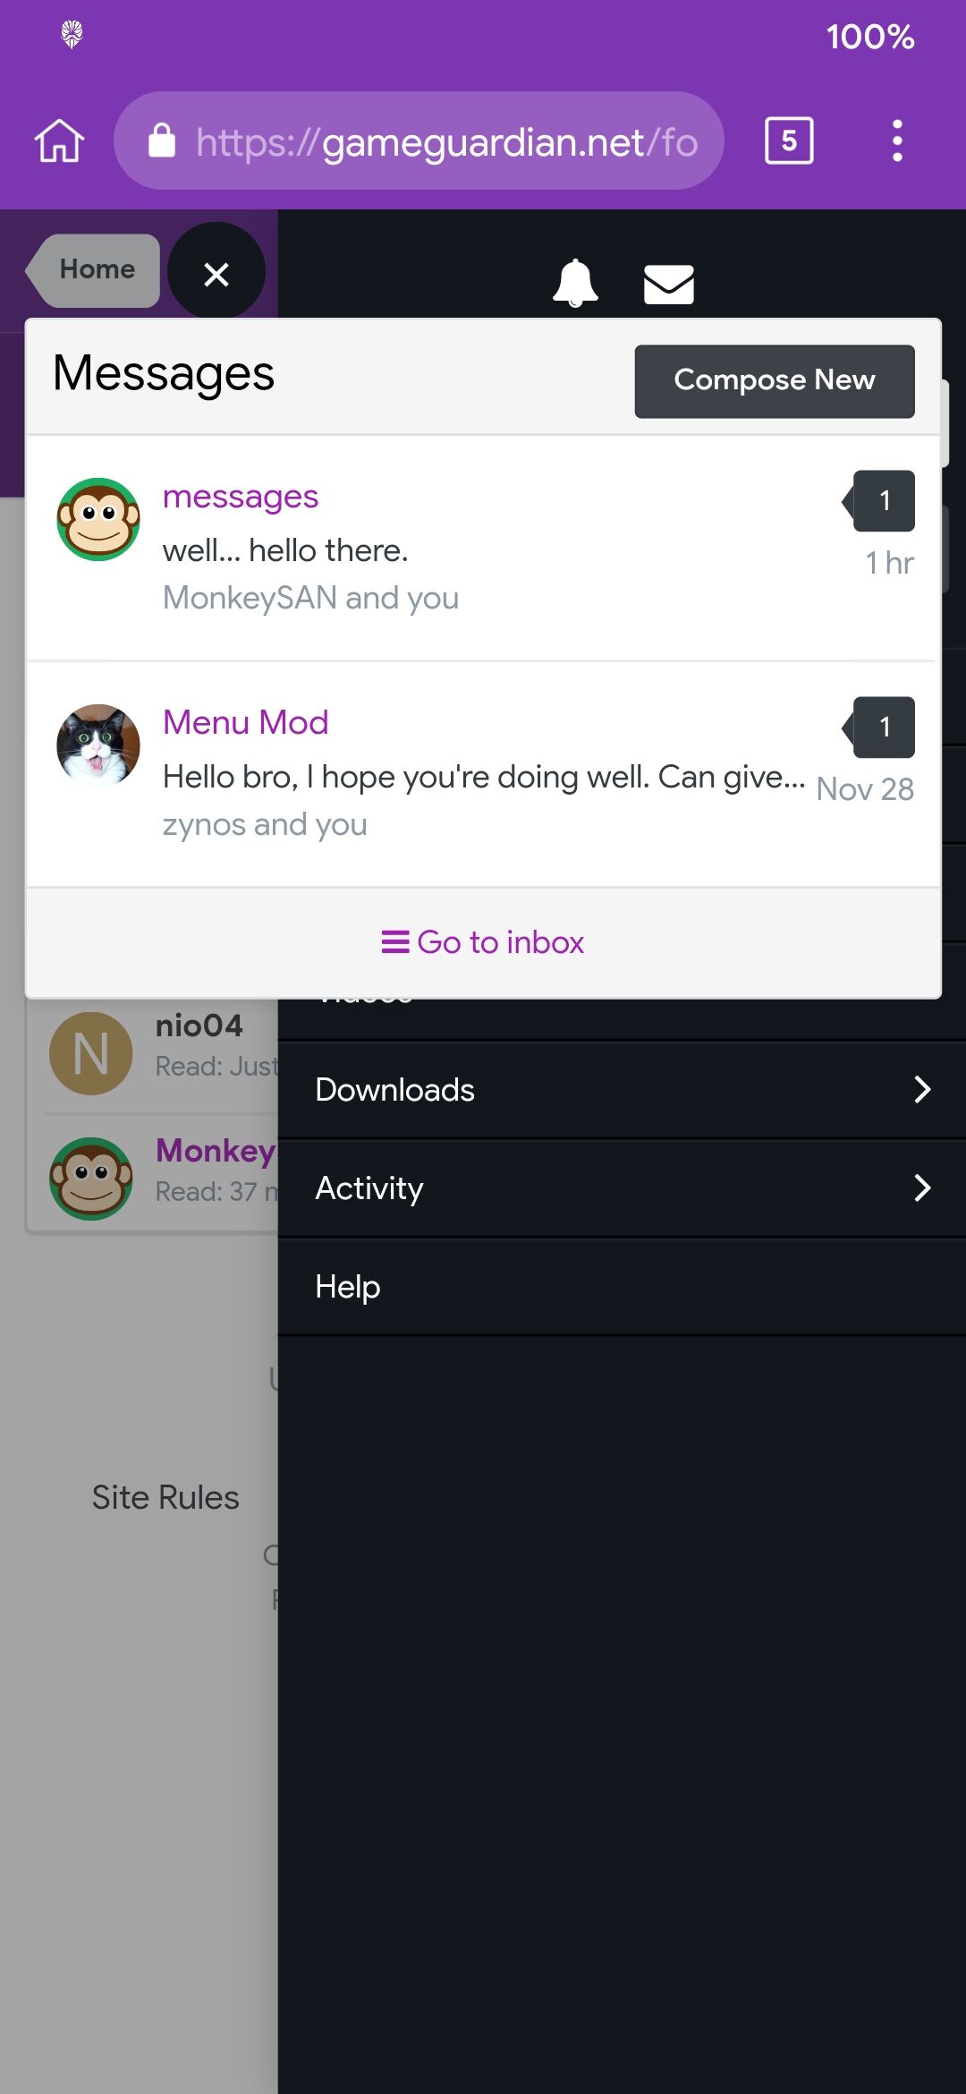Tap the browser home icon
966x2094 pixels.
(x=59, y=141)
